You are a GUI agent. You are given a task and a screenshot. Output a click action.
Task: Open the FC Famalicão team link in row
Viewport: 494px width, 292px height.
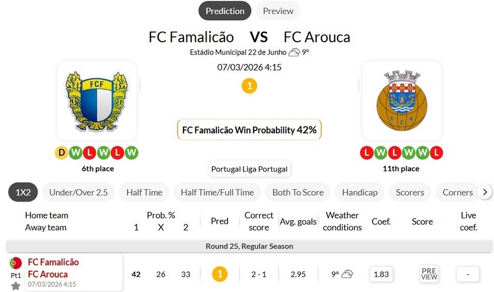[53, 262]
